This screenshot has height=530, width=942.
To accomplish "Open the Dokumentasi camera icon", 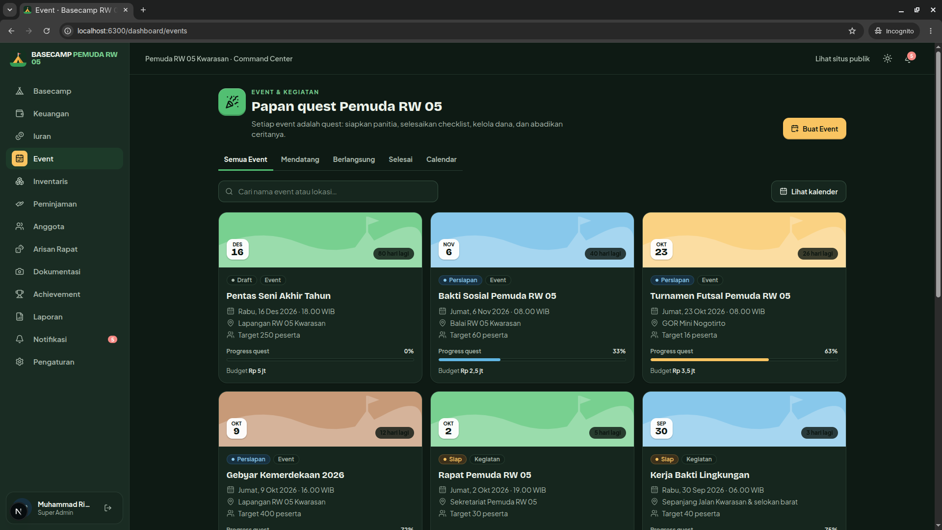I will (20, 272).
